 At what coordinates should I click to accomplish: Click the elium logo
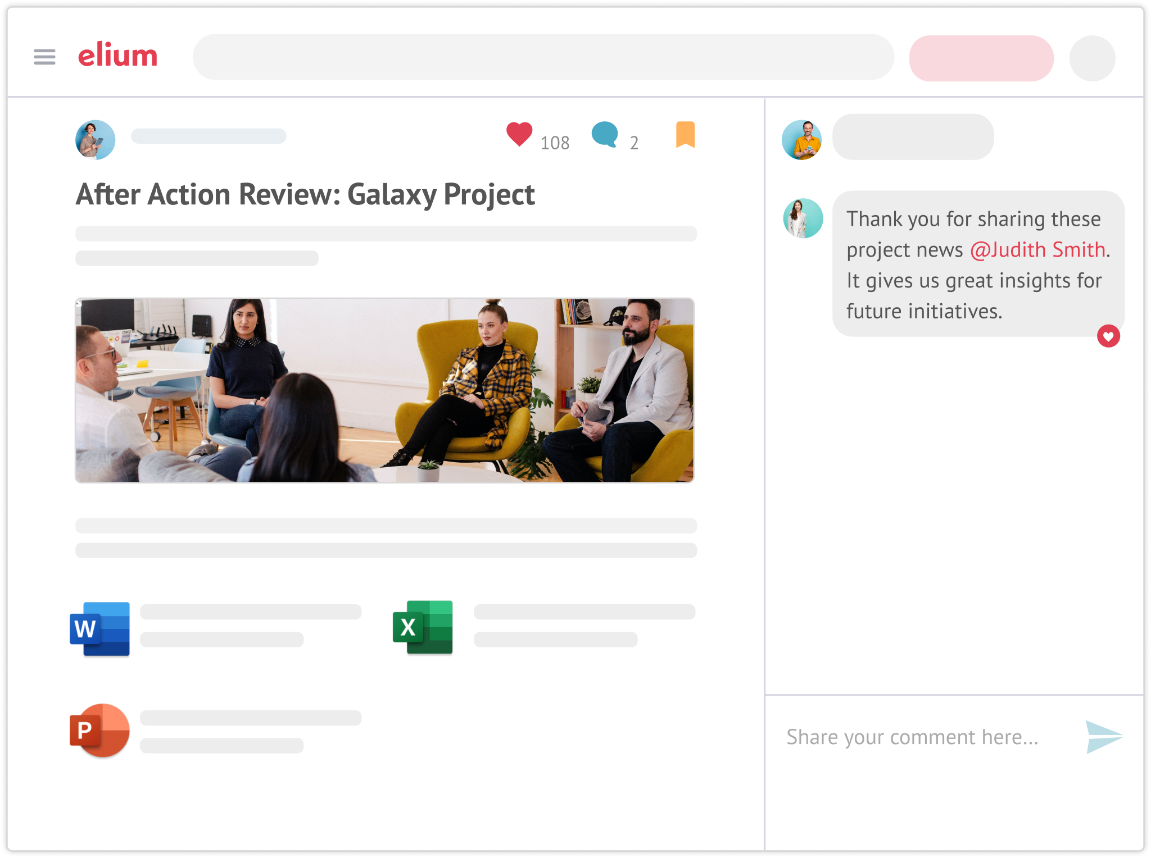[x=117, y=55]
